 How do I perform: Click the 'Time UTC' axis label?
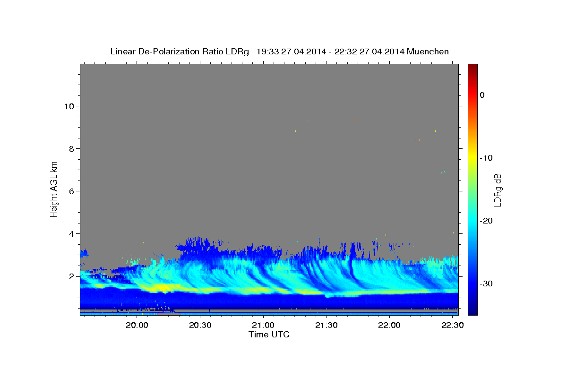269,335
